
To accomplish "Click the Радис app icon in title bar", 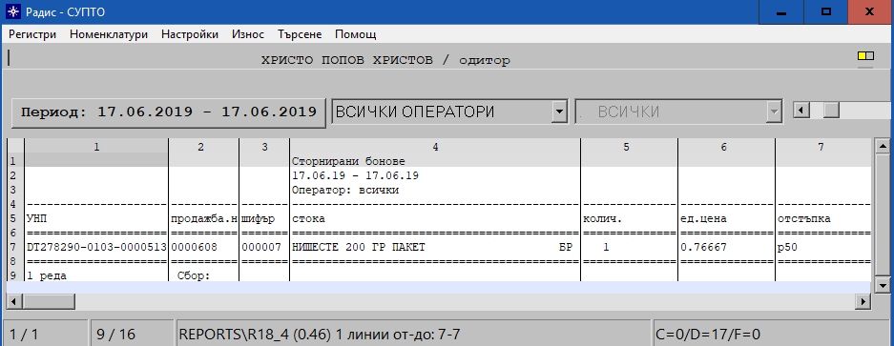I will (x=12, y=12).
